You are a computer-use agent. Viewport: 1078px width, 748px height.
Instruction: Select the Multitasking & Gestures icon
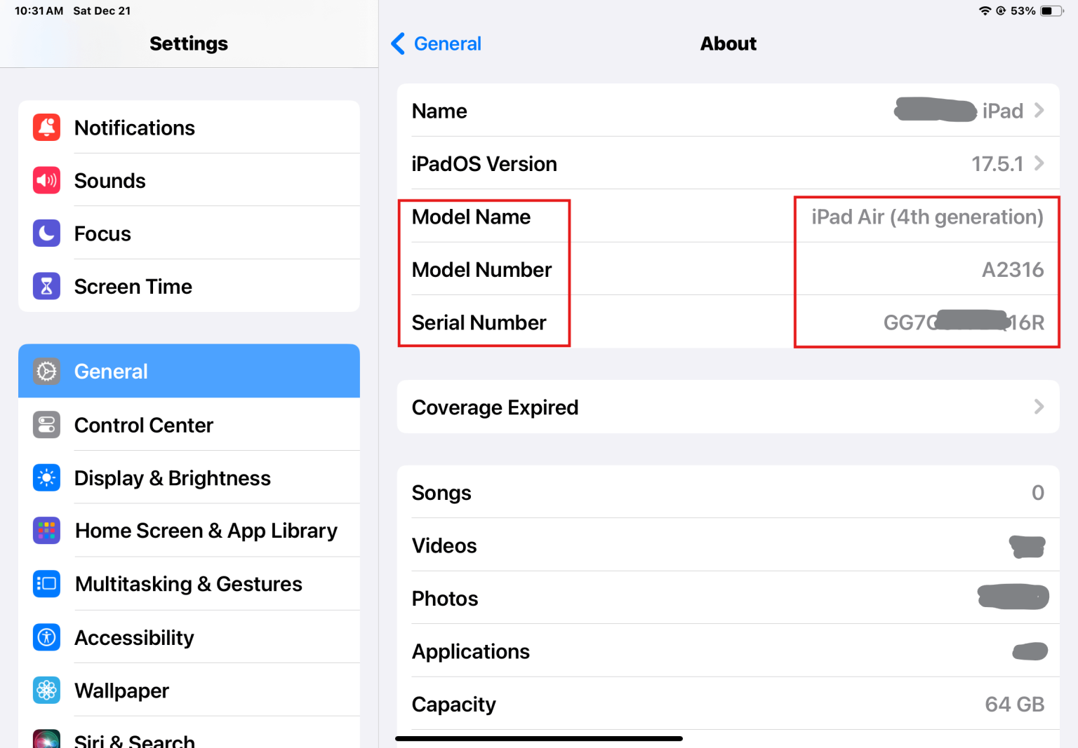tap(46, 583)
